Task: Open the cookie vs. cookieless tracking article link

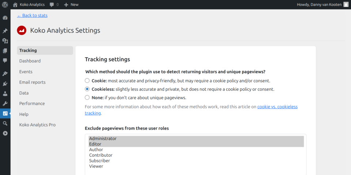Action: click(x=277, y=107)
